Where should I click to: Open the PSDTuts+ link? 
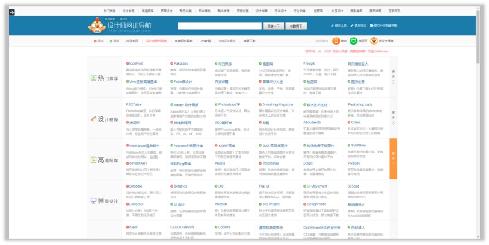tap(134, 104)
